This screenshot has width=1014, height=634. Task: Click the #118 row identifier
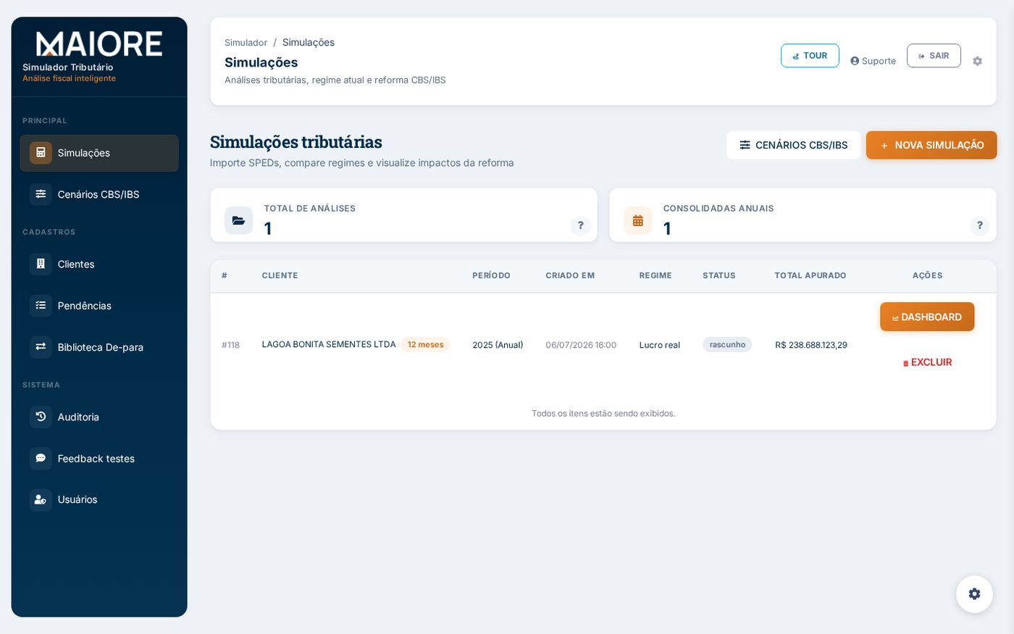click(230, 345)
